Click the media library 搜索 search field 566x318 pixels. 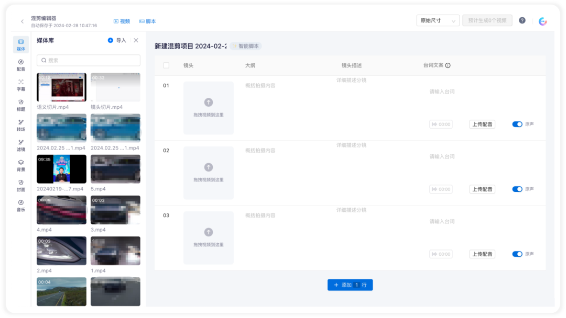(89, 60)
